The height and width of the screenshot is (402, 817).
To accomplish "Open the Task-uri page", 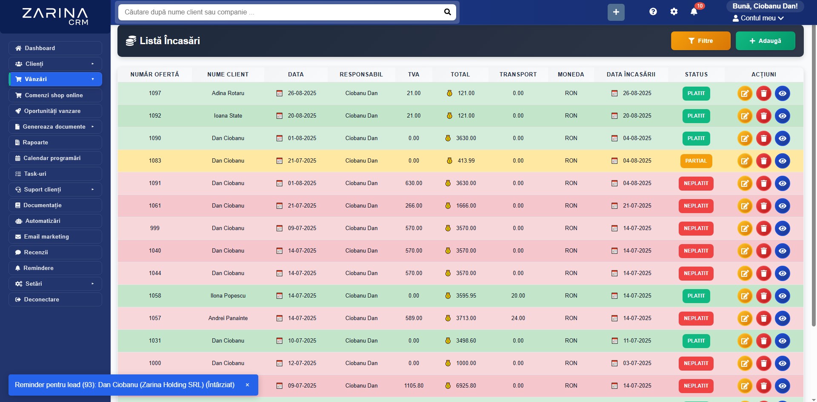I will pyautogui.click(x=55, y=174).
